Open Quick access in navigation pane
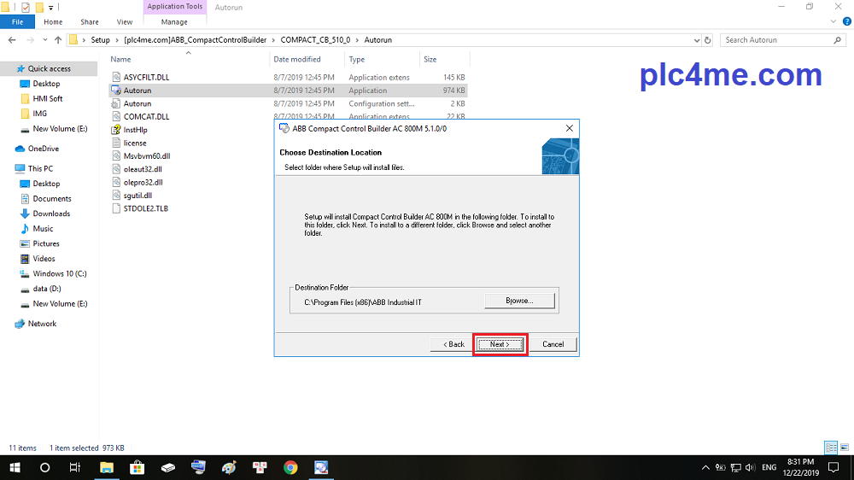This screenshot has height=480, width=854. point(49,68)
